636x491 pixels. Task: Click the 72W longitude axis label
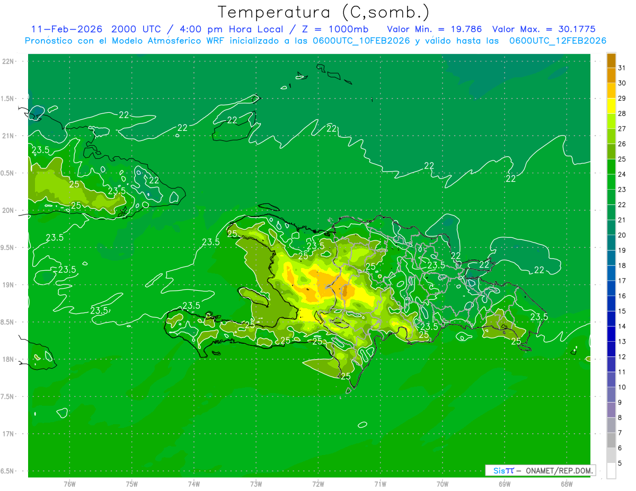click(319, 484)
